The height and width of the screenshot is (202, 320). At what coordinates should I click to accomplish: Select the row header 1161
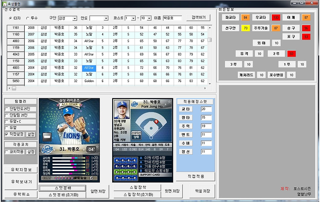coord(16,28)
